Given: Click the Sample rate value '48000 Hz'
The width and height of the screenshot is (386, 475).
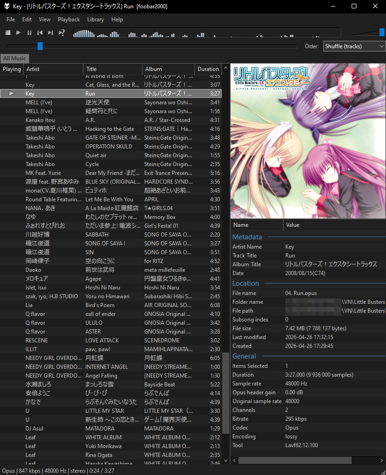Looking at the screenshot, I should pos(296,384).
